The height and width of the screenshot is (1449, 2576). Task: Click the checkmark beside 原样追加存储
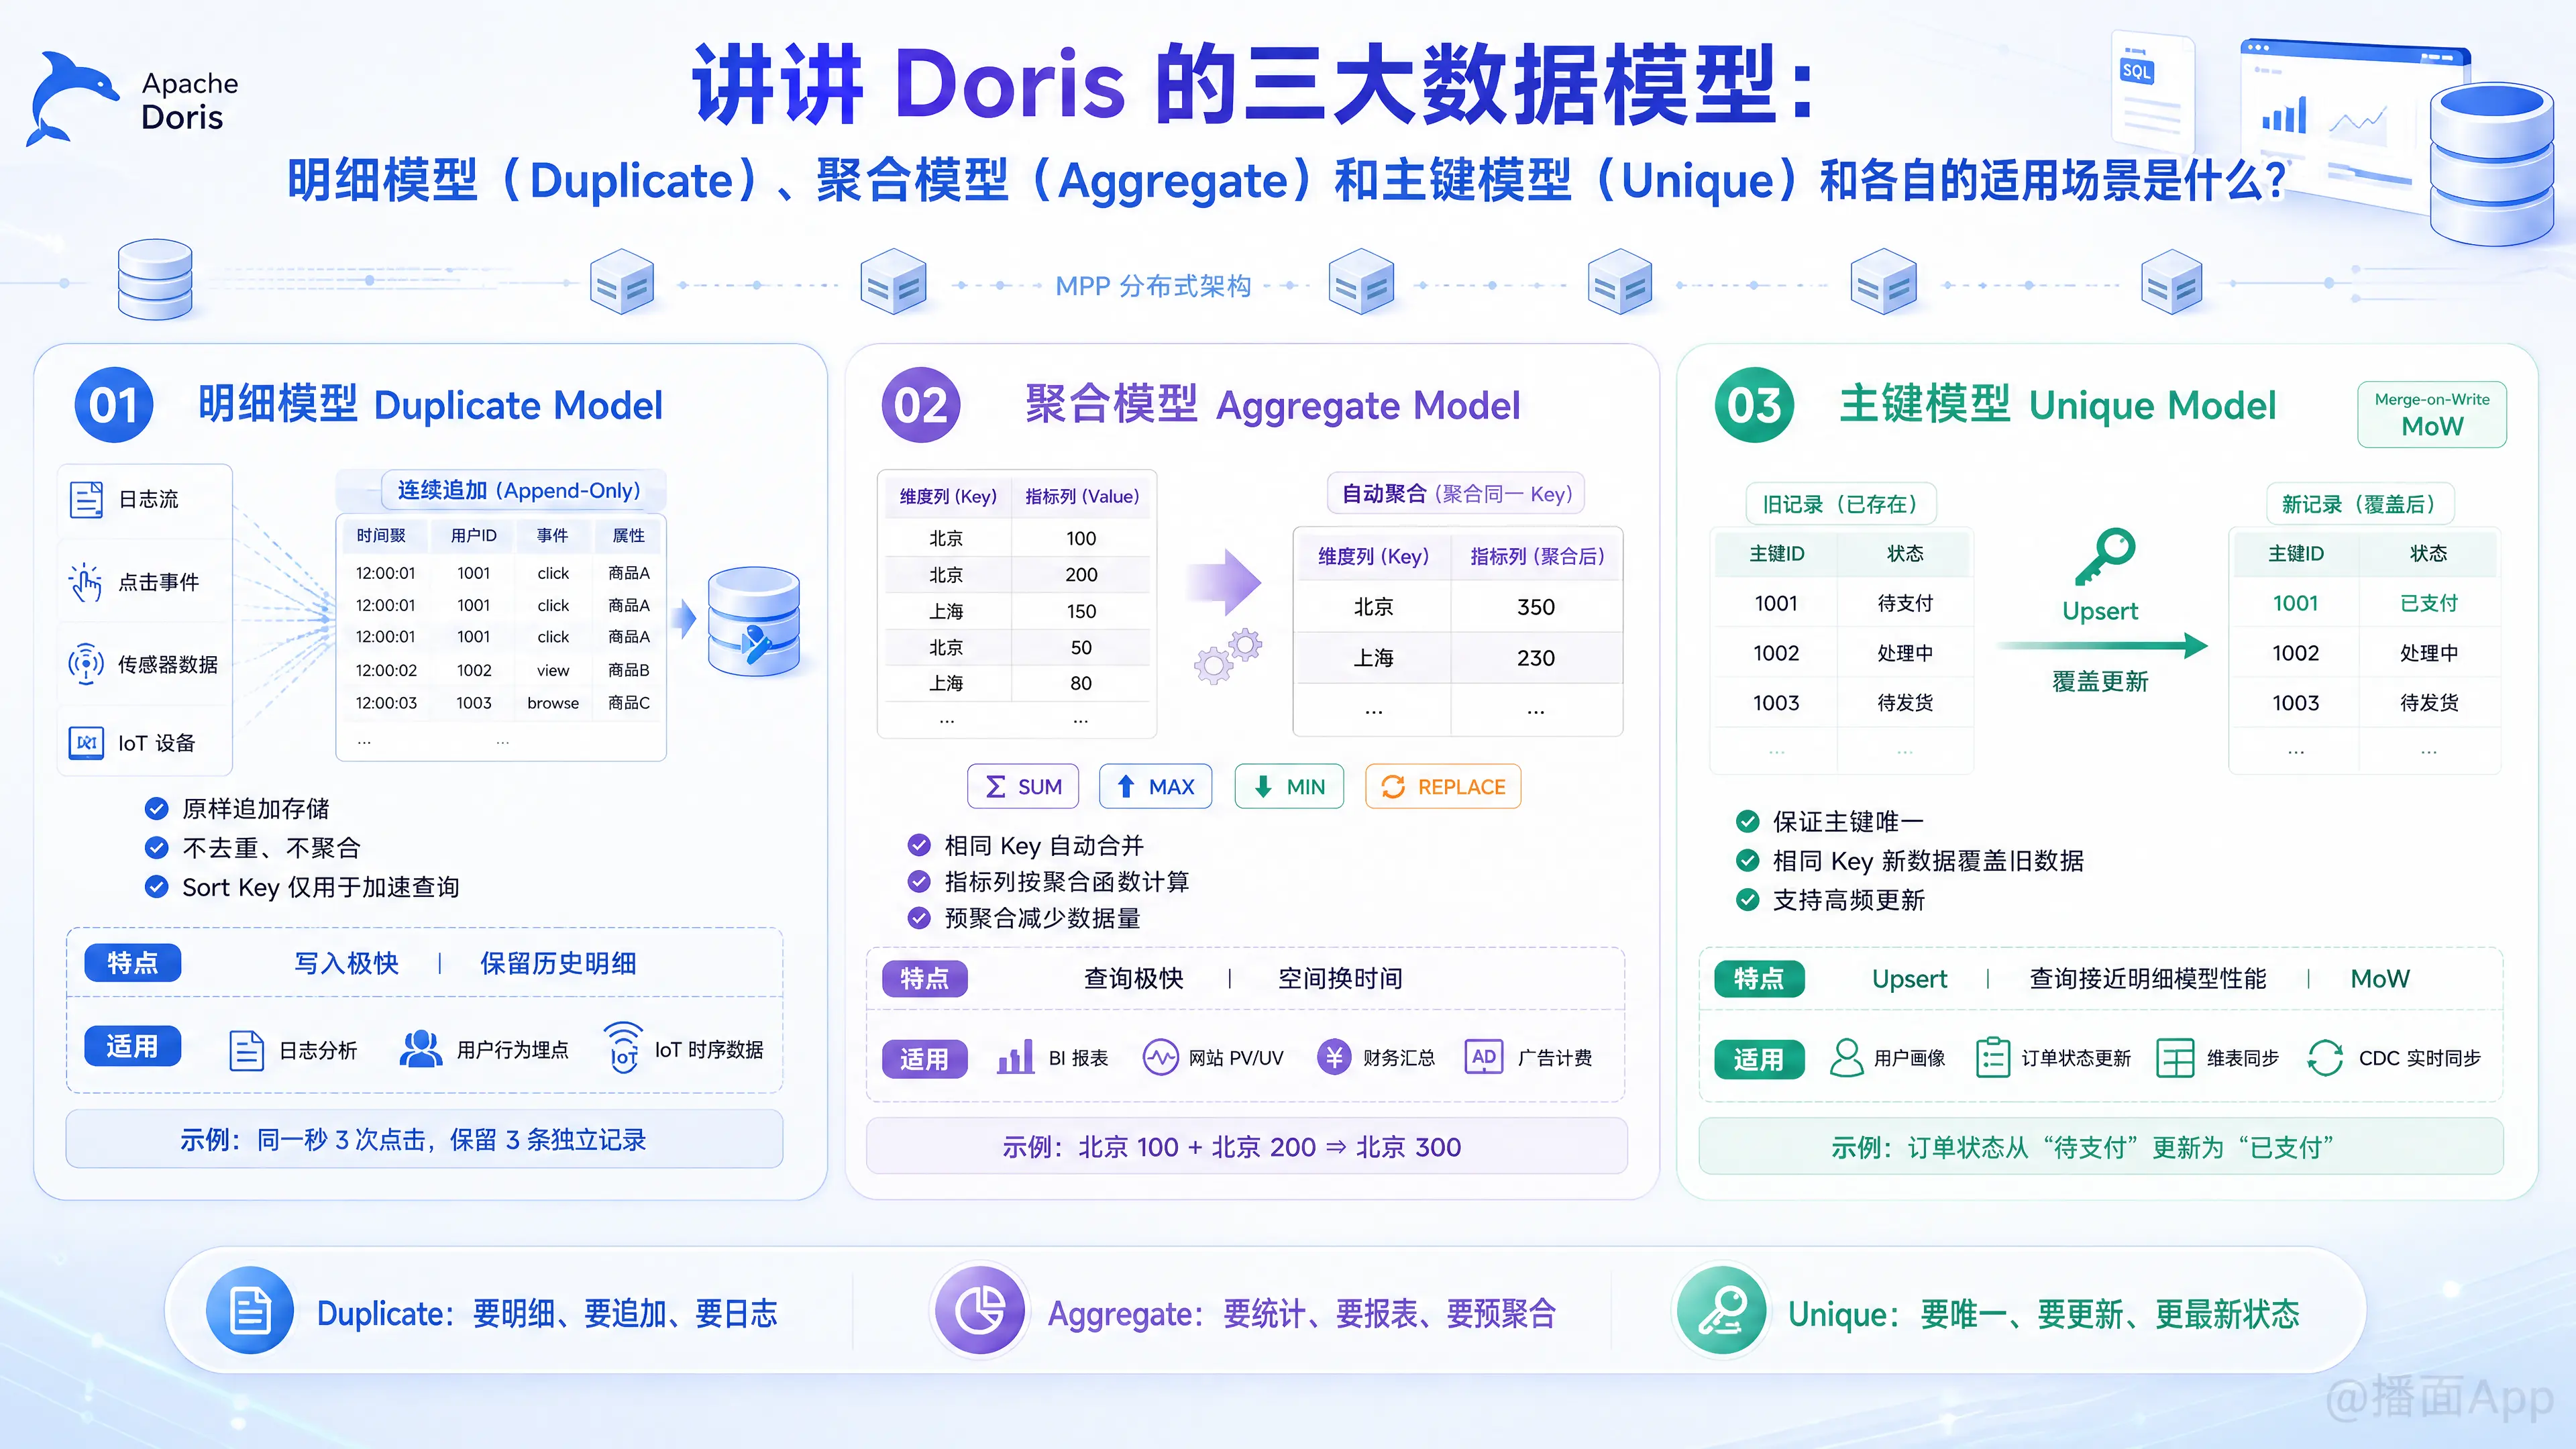[x=157, y=808]
